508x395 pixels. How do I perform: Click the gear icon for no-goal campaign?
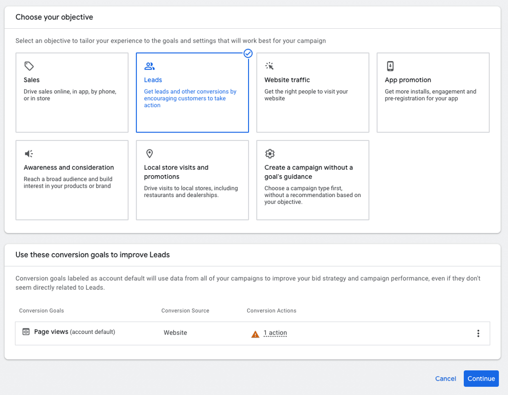pos(269,154)
